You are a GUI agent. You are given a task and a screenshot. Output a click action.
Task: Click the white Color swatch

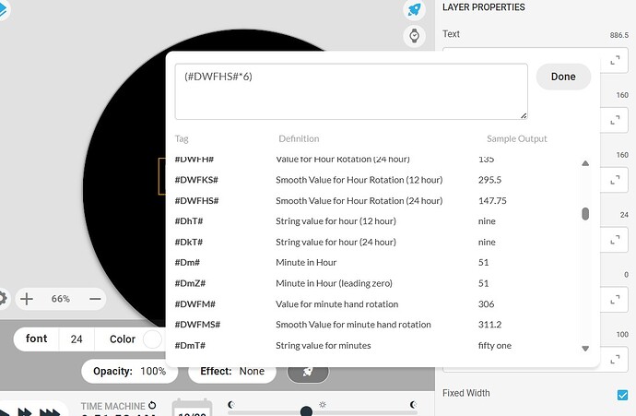150,339
